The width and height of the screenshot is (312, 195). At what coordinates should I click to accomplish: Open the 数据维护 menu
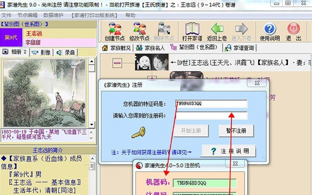tap(53, 15)
